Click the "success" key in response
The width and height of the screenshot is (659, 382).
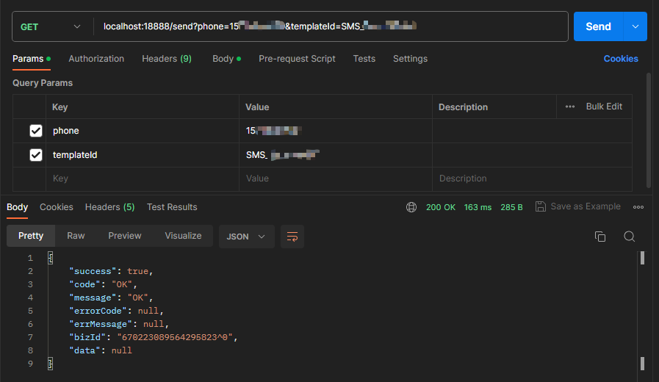pos(93,271)
